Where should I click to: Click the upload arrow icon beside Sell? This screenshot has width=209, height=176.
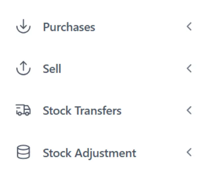click(23, 69)
